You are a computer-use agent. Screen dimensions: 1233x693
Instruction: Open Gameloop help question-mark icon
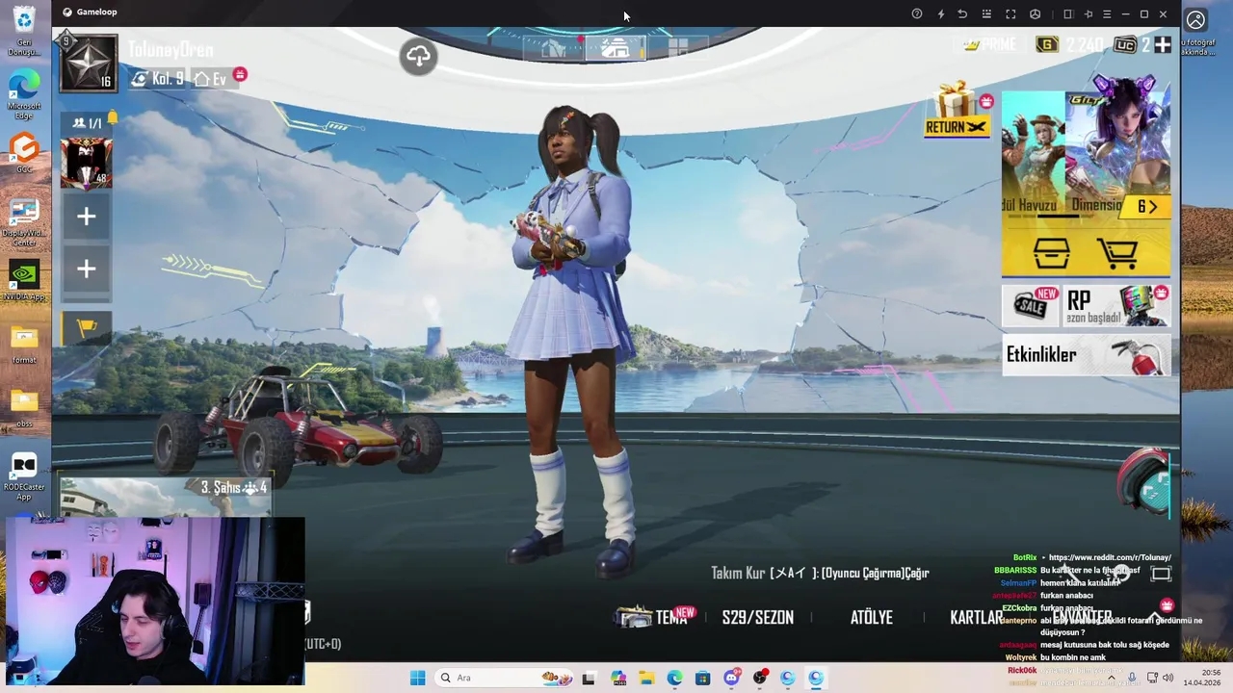tap(917, 13)
